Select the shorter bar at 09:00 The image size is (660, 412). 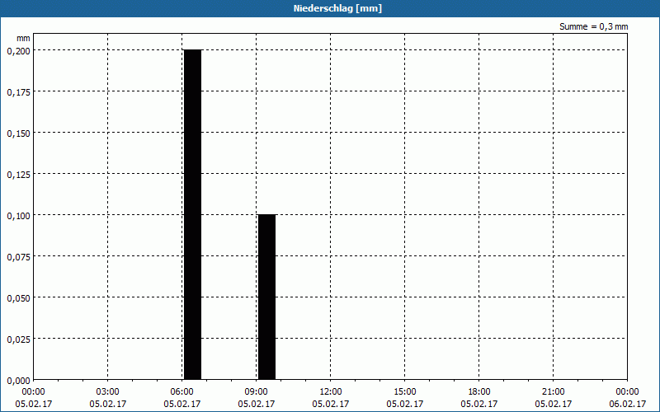coord(266,297)
